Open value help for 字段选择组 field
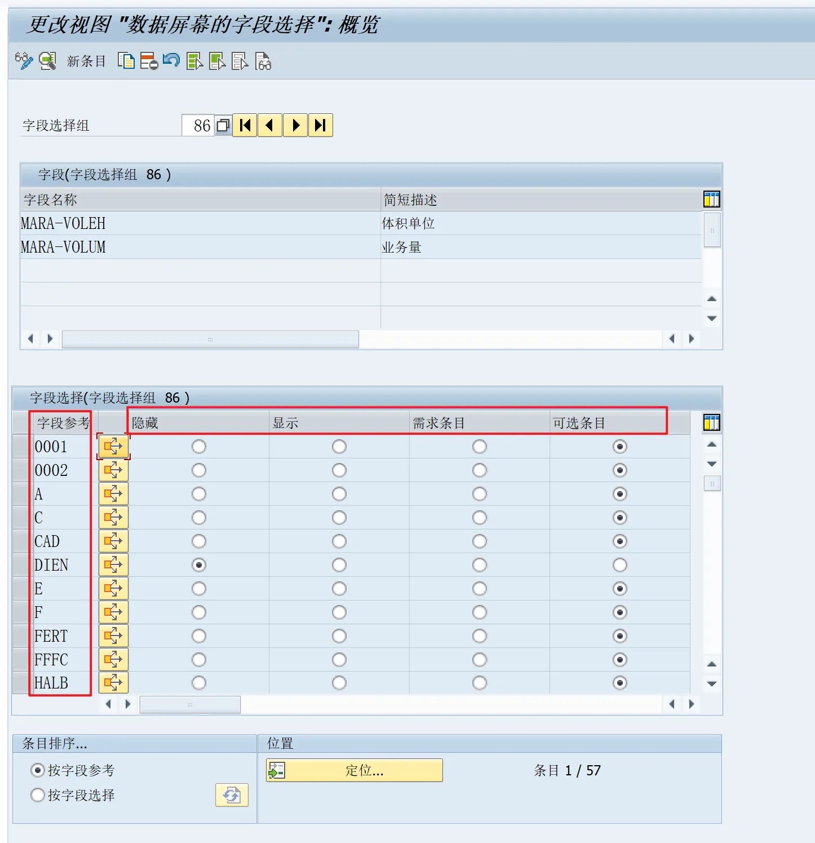This screenshot has width=815, height=843. click(224, 125)
